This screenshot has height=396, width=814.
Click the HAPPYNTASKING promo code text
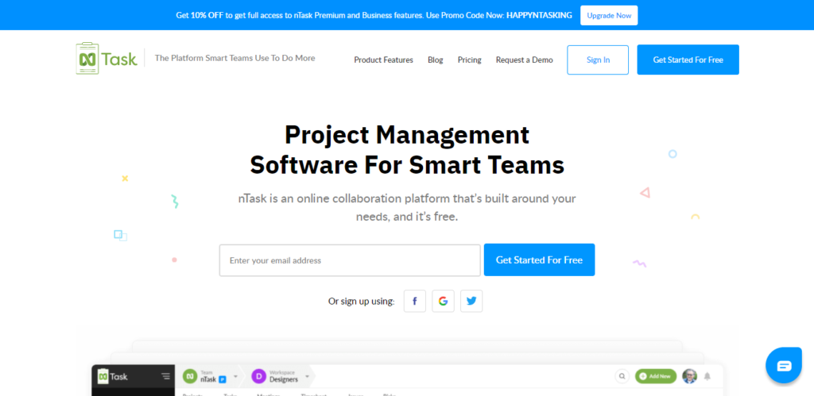click(539, 16)
